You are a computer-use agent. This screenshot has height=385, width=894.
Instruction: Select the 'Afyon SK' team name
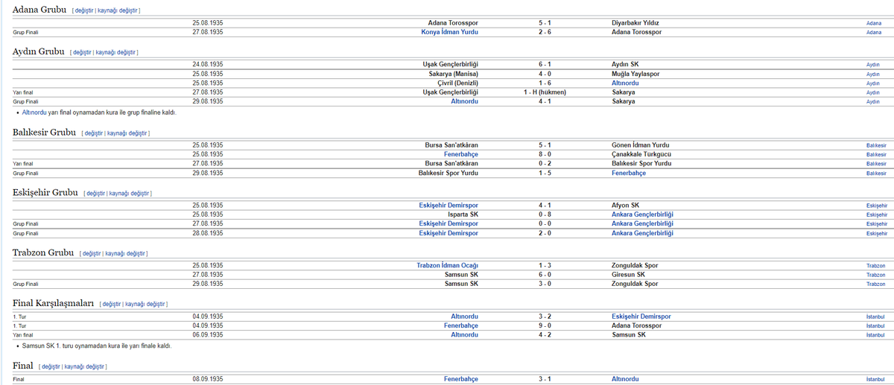pos(625,205)
